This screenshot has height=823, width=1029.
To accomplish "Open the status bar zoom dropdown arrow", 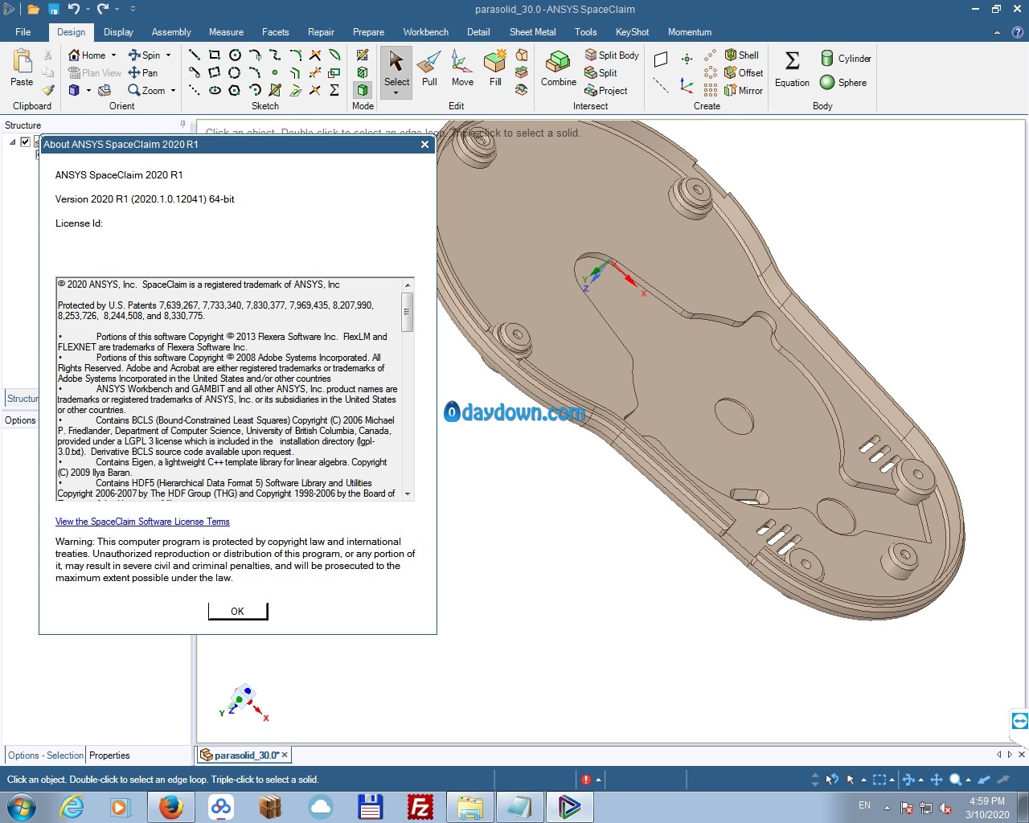I will [968, 780].
